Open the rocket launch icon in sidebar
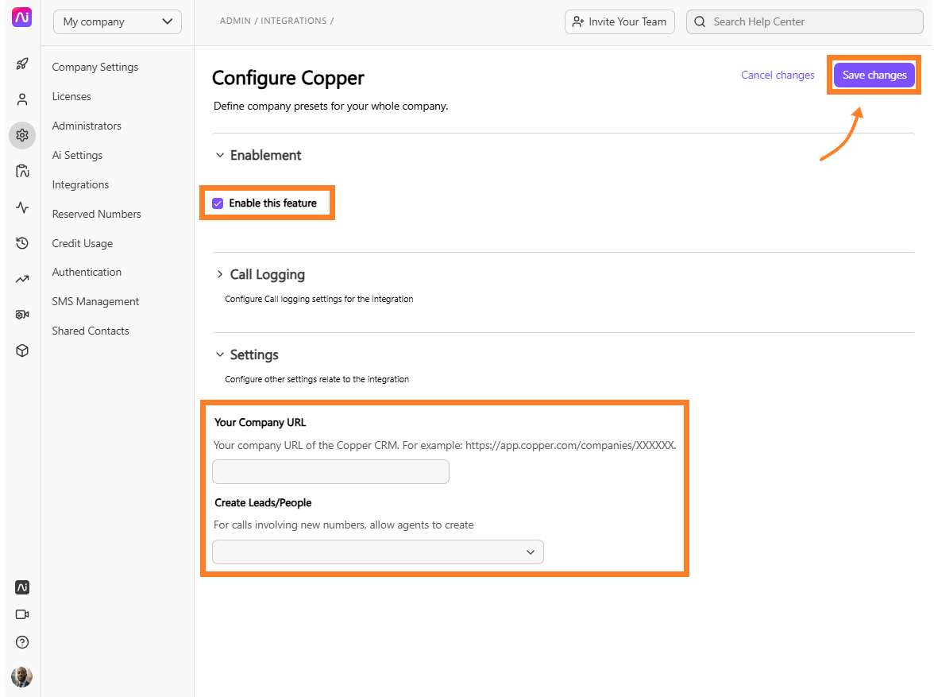The height and width of the screenshot is (697, 934). tap(22, 64)
